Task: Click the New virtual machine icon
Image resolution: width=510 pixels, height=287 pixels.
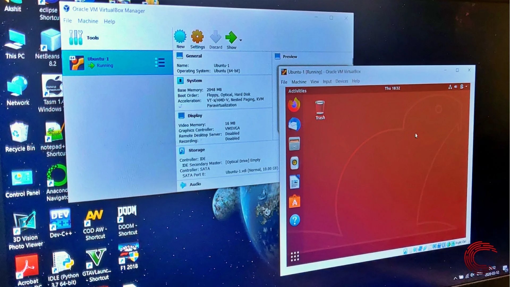Action: (180, 37)
